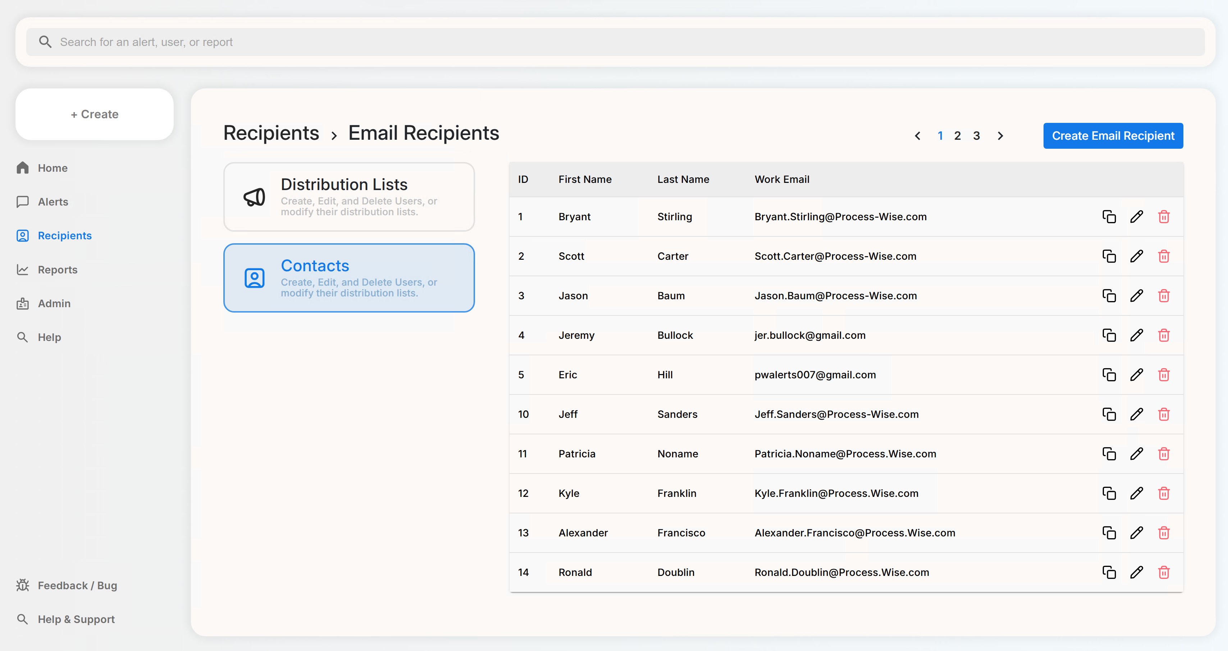
Task: Edit Patricia Noname's email entry
Action: click(1137, 454)
